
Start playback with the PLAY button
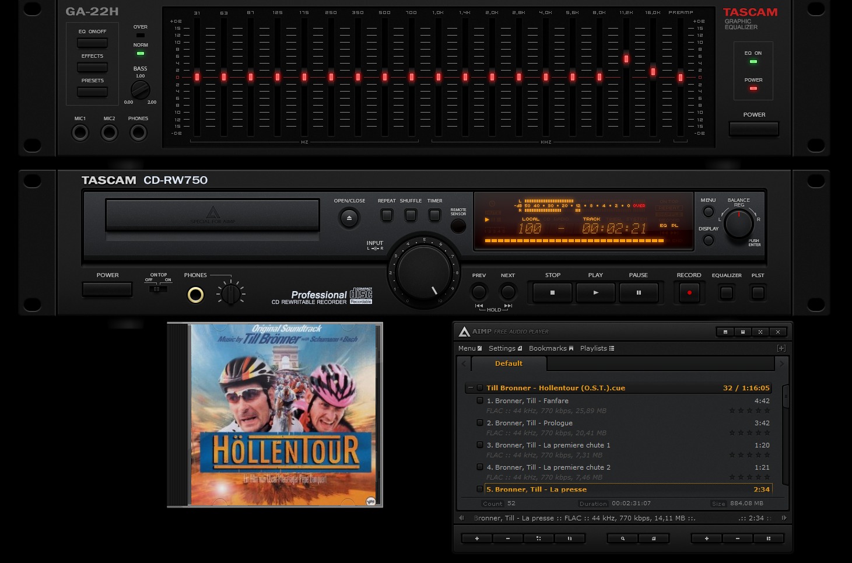[x=595, y=292]
